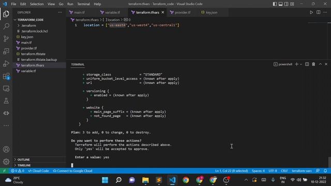Open the Search view in activity bar
The height and width of the screenshot is (186, 331).
pyautogui.click(x=6, y=26)
